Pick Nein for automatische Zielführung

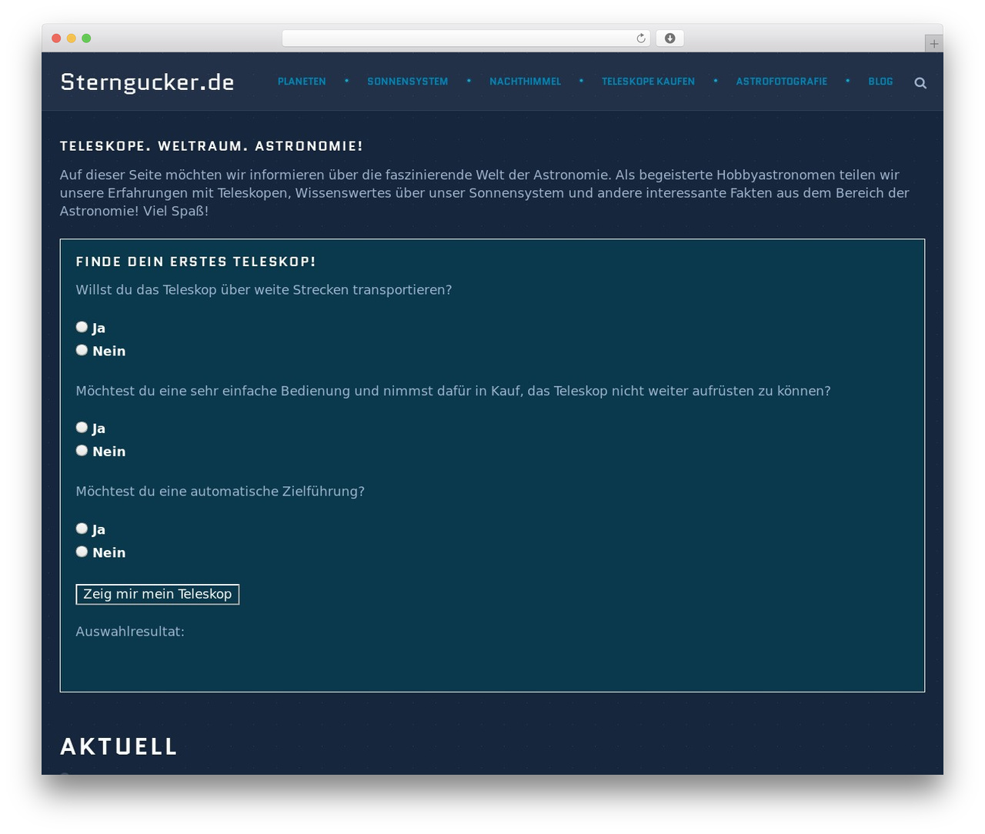[82, 552]
